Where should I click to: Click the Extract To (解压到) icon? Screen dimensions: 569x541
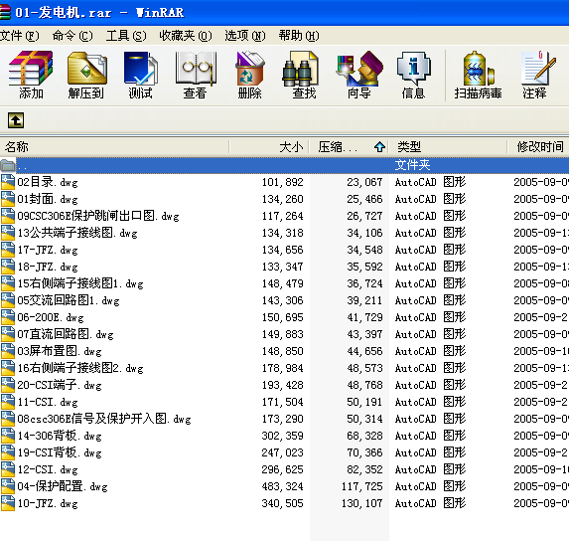coord(86,75)
